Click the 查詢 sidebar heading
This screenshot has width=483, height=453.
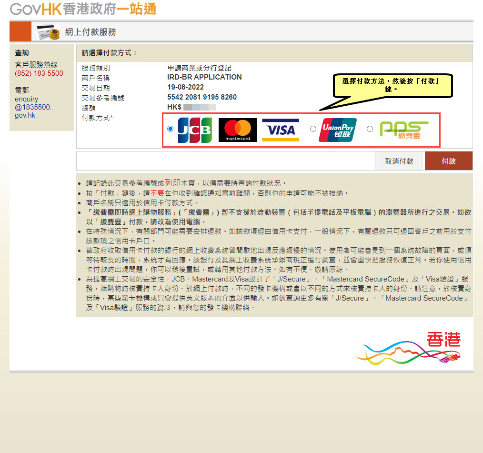click(22, 53)
